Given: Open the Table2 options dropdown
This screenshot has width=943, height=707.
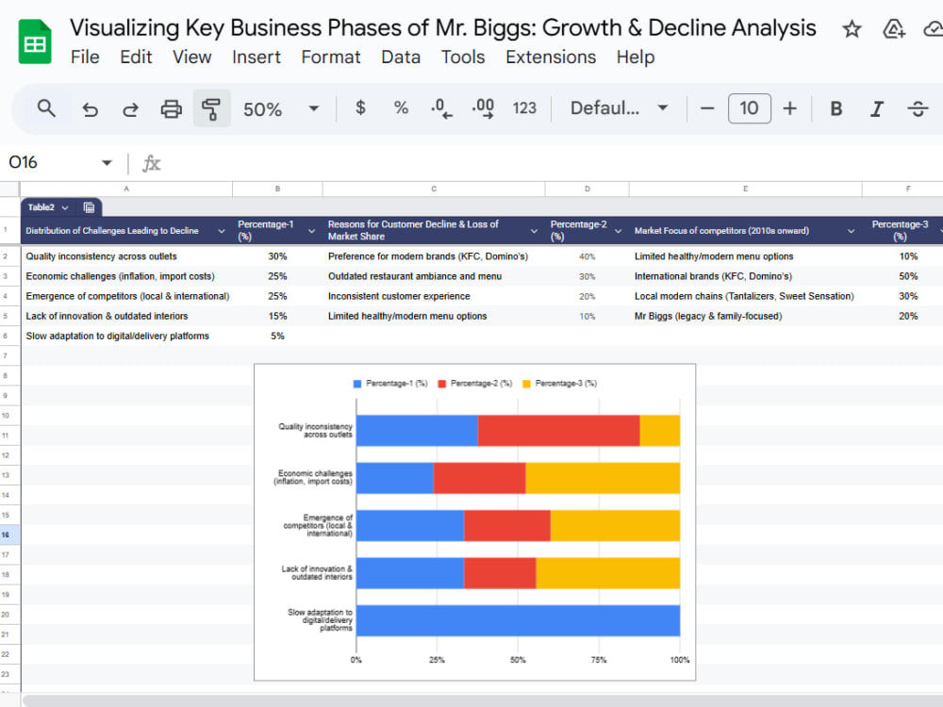Looking at the screenshot, I should (65, 207).
